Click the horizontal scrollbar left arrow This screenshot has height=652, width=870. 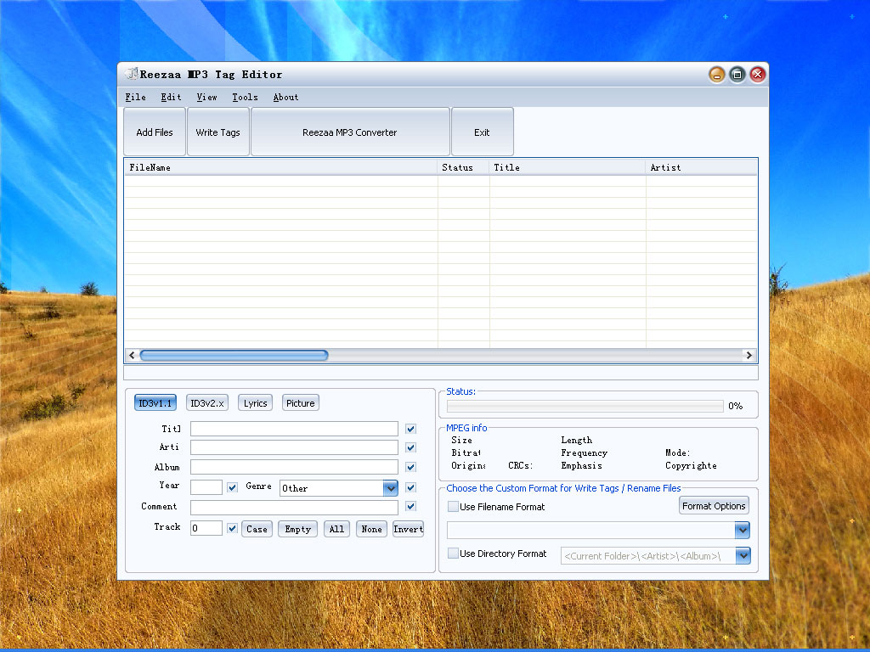click(x=132, y=356)
